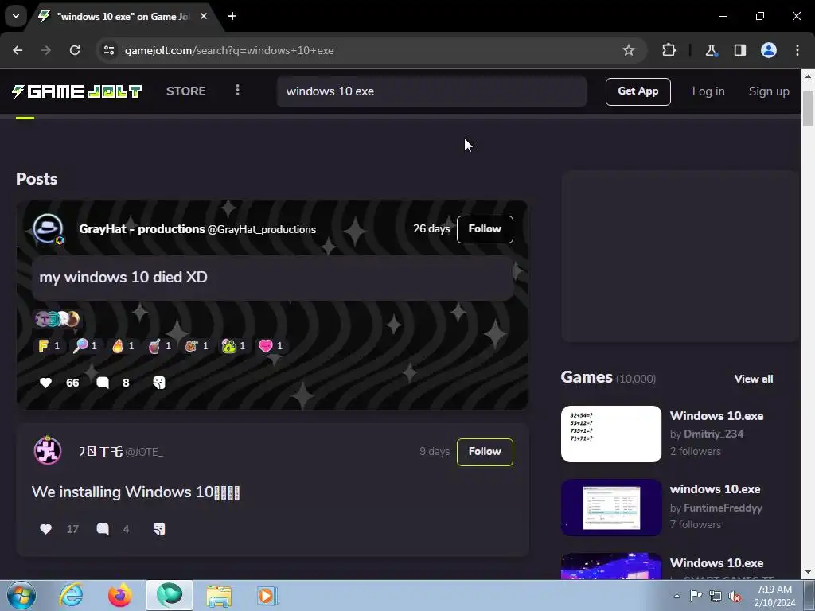Image resolution: width=815 pixels, height=611 pixels.
Task: Click the page vertical scrollbar thumb
Action: (808, 108)
